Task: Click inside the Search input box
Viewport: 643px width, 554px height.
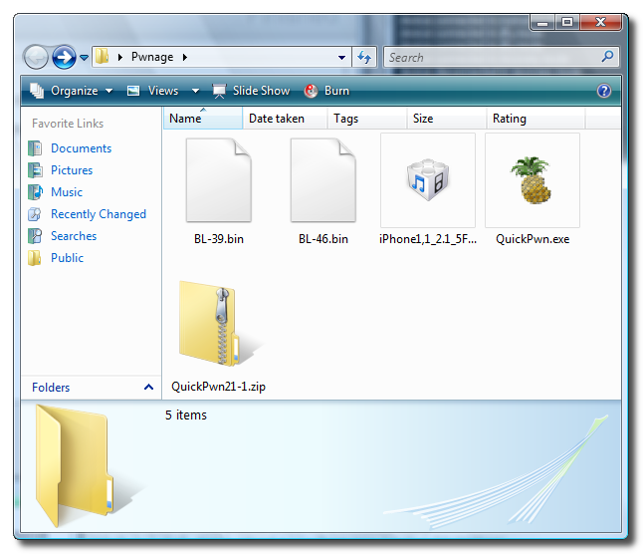Action: pos(488,58)
